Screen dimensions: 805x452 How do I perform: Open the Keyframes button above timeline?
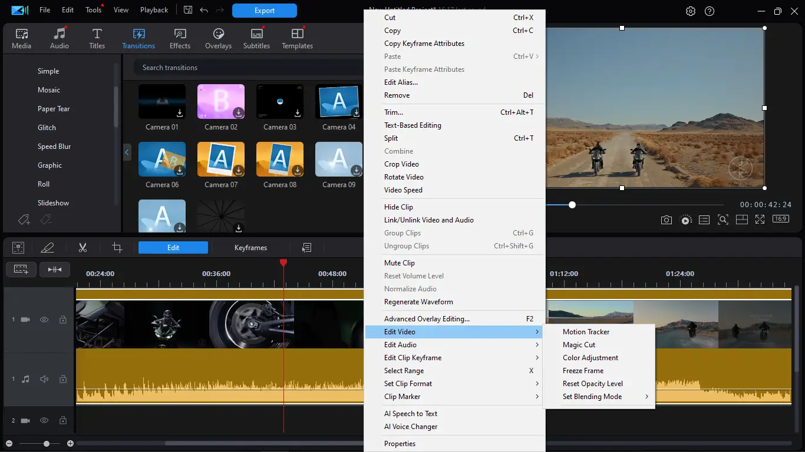point(250,248)
